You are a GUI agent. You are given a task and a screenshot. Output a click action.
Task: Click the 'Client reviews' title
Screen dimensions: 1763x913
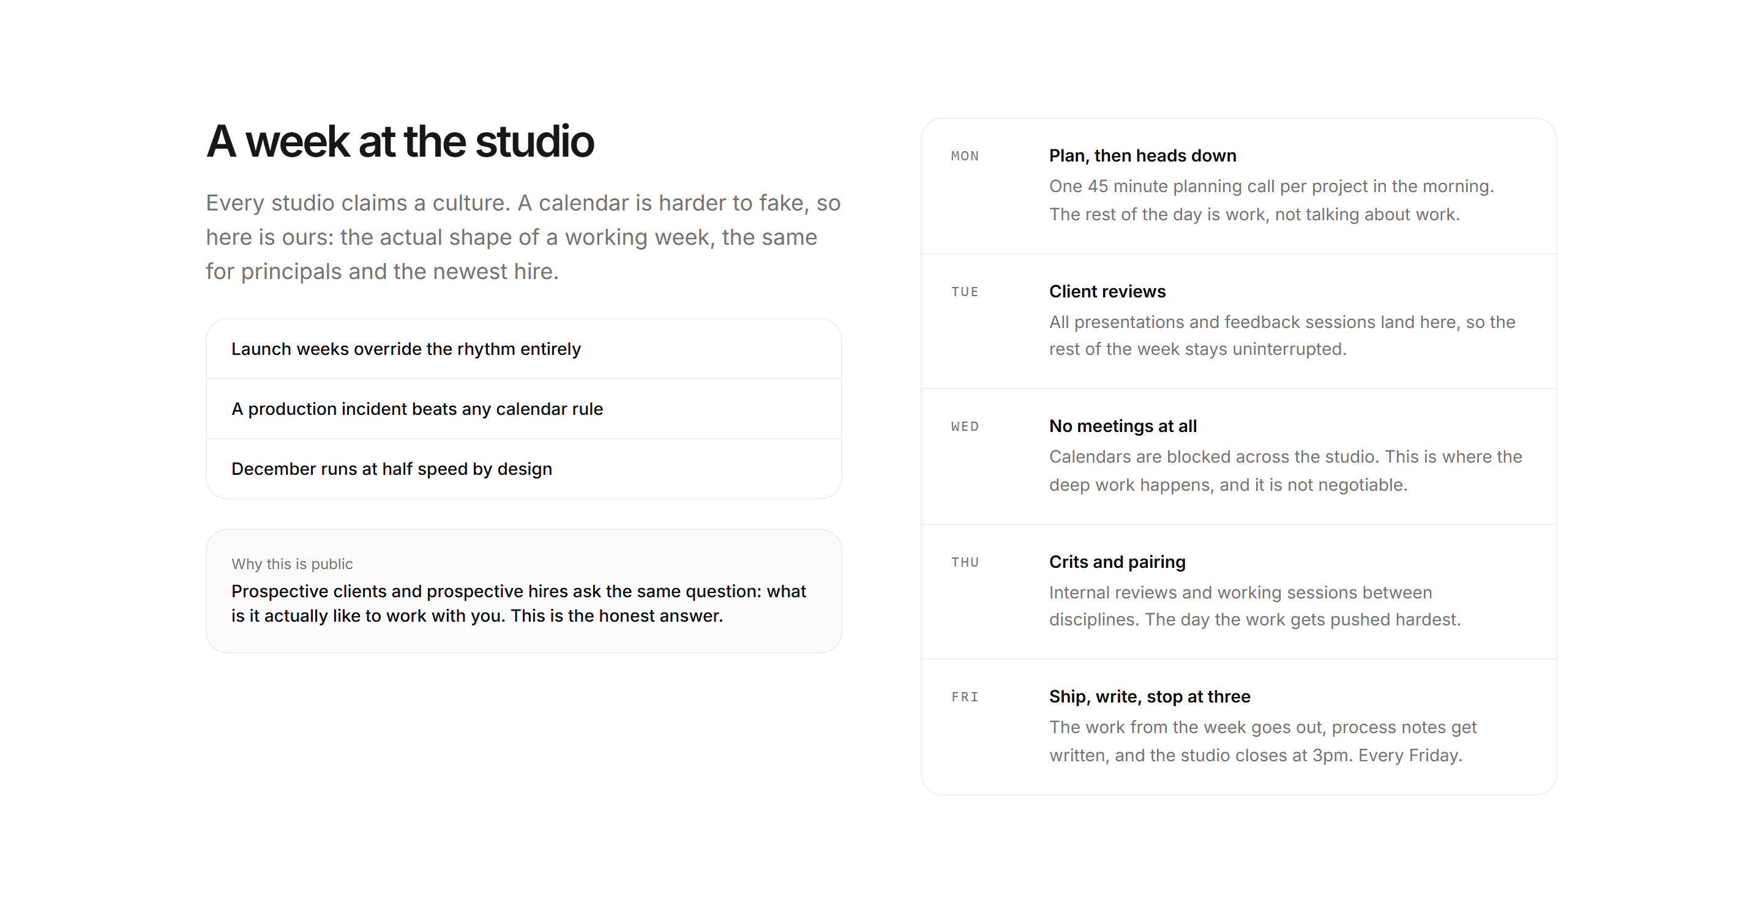(1107, 291)
